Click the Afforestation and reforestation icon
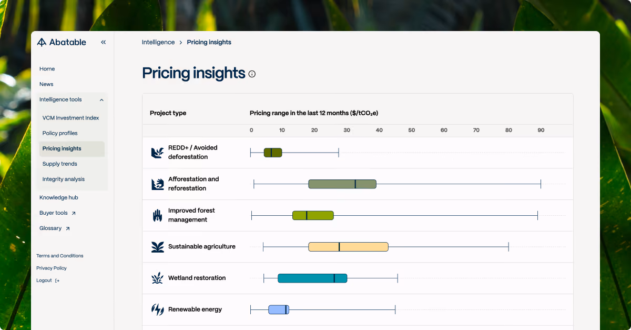Image resolution: width=631 pixels, height=330 pixels. click(x=157, y=184)
